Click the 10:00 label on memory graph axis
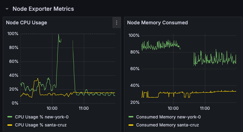The image size is (243, 132). click(x=173, y=108)
